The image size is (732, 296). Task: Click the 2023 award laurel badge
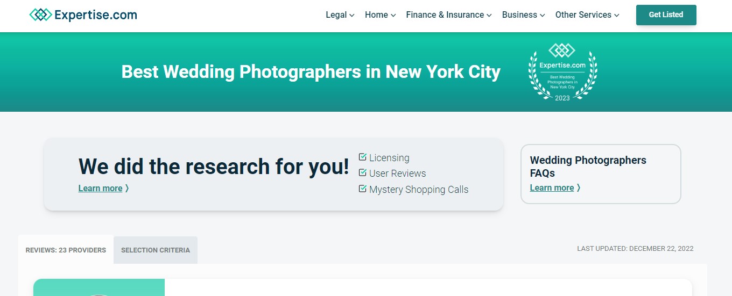coord(562,73)
